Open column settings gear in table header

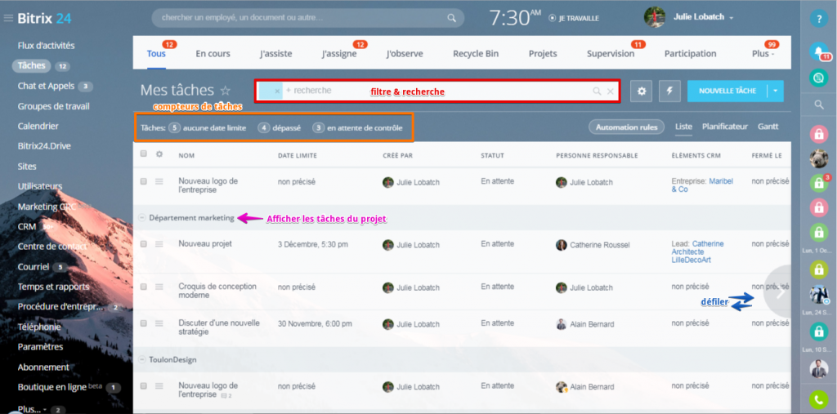(159, 154)
